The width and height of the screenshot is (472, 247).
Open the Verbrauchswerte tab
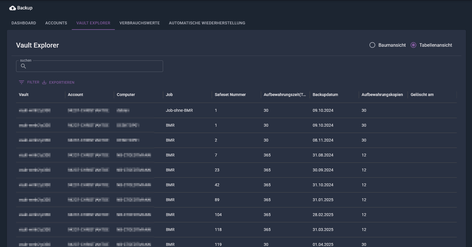click(140, 23)
